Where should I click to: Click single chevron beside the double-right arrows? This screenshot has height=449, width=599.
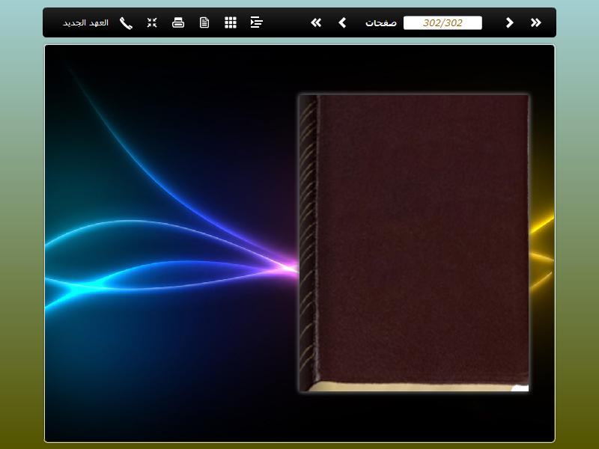(509, 22)
